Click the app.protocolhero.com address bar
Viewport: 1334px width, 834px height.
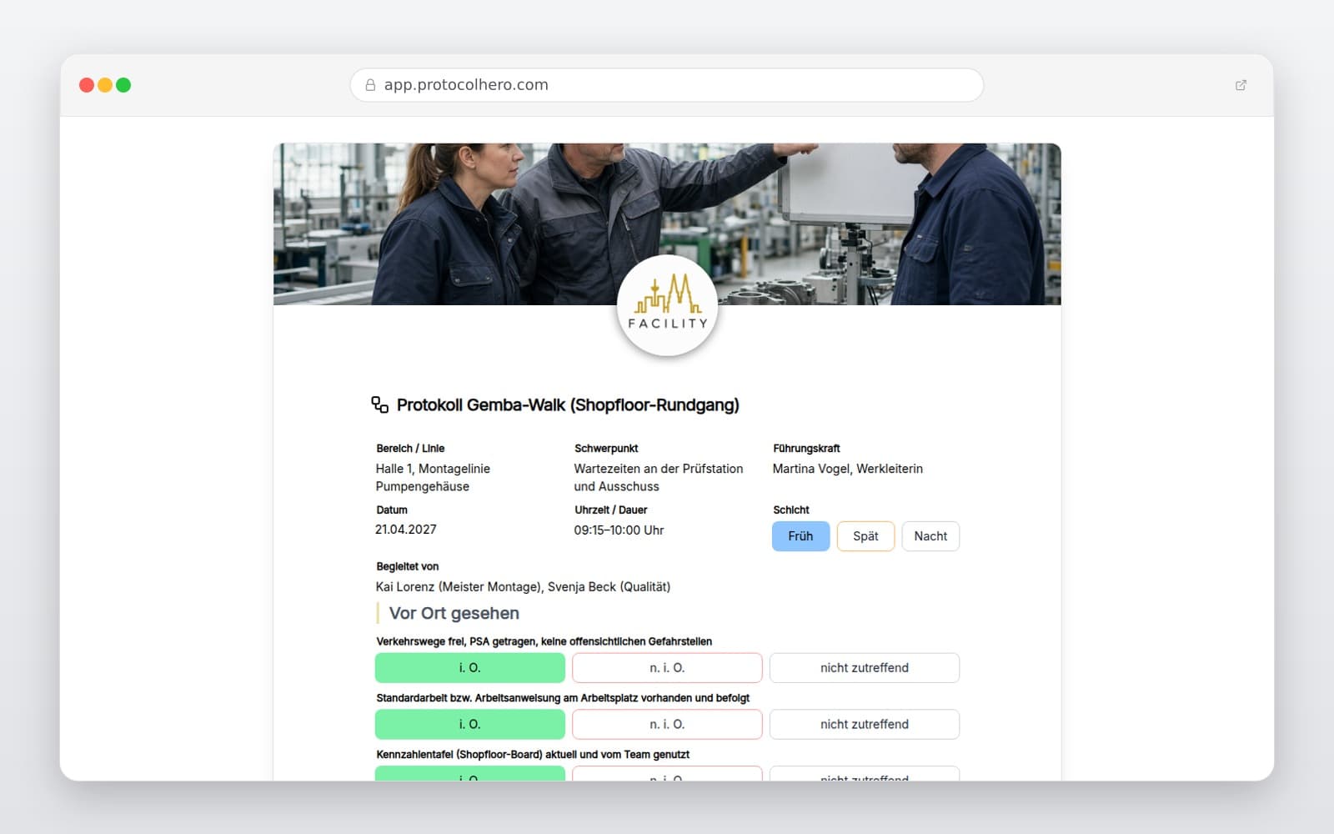pyautogui.click(x=667, y=85)
